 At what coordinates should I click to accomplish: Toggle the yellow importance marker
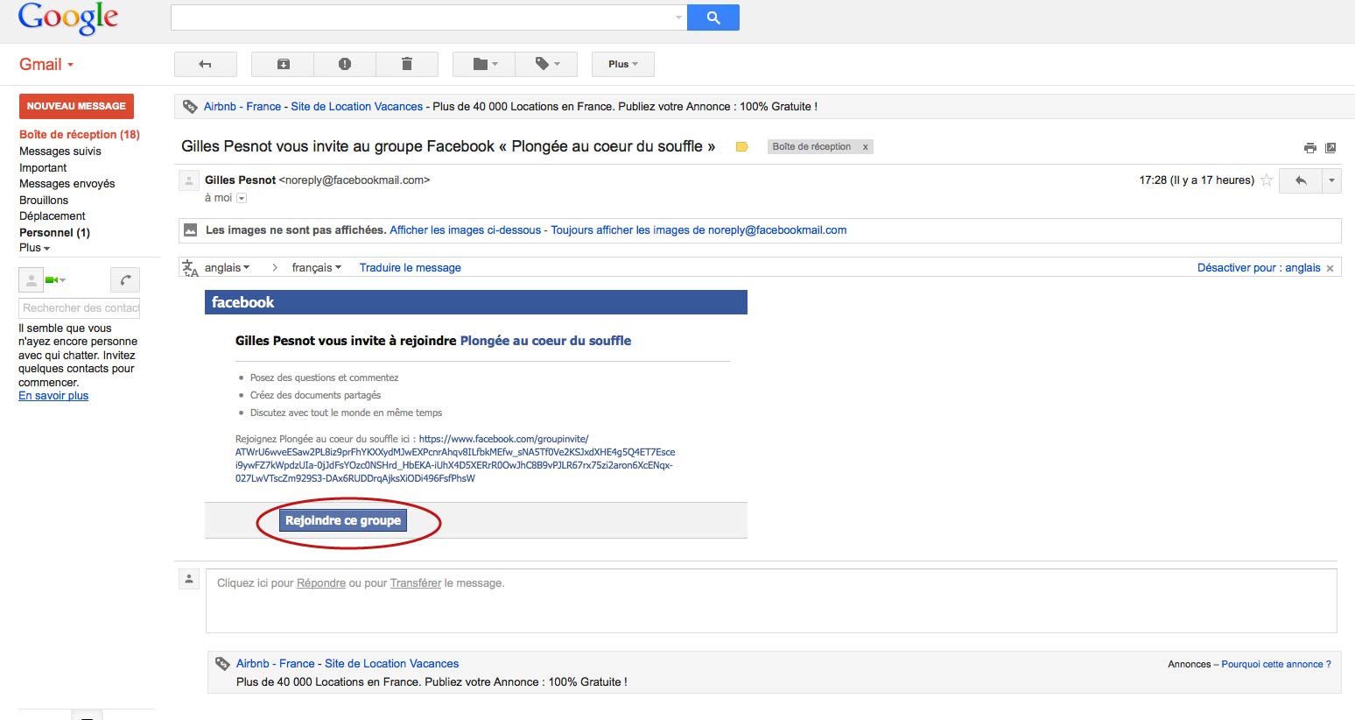(x=741, y=147)
